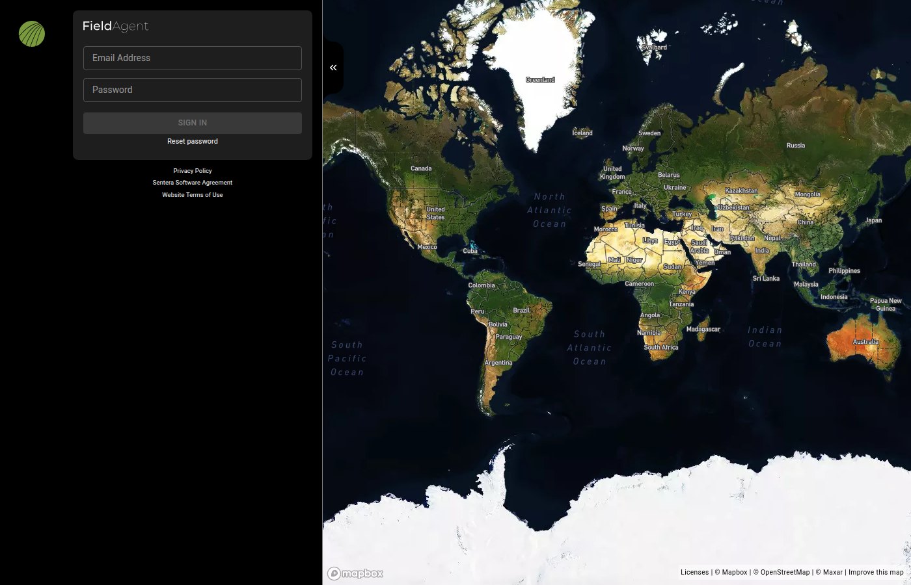The image size is (911, 585).
Task: Click the Madagascar label on the map
Action: click(x=703, y=330)
